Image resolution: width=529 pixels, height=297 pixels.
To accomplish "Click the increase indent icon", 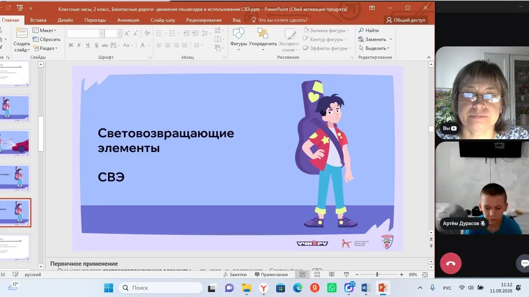I will click(195, 33).
